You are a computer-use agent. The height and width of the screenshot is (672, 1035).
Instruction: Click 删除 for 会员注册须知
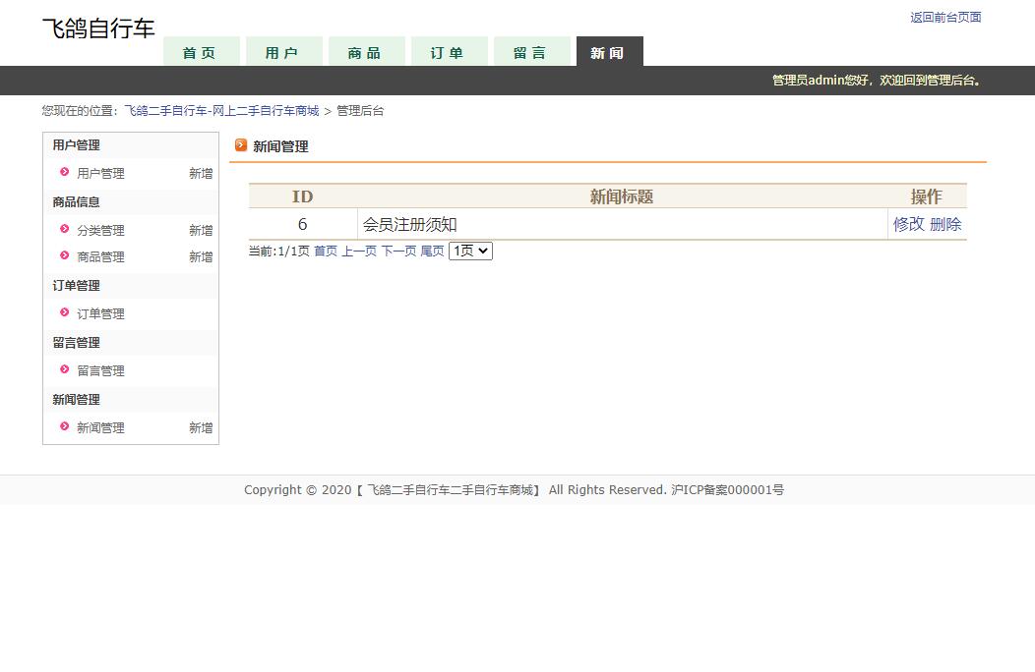click(945, 224)
